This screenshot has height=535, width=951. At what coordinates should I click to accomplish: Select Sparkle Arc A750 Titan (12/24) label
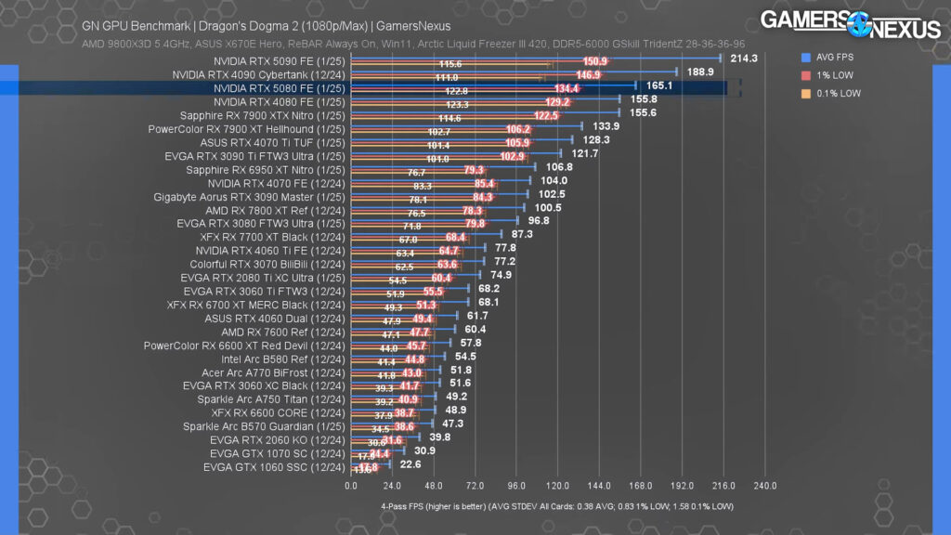coord(271,399)
